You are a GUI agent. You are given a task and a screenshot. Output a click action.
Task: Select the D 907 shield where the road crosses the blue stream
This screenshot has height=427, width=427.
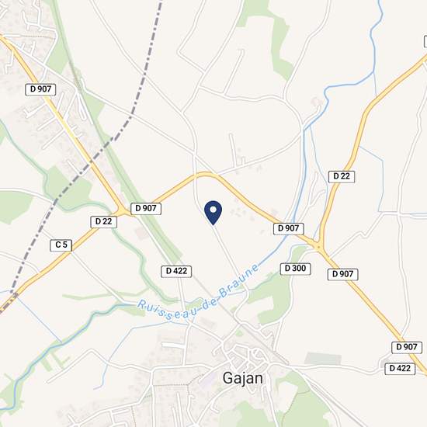(x=288, y=228)
